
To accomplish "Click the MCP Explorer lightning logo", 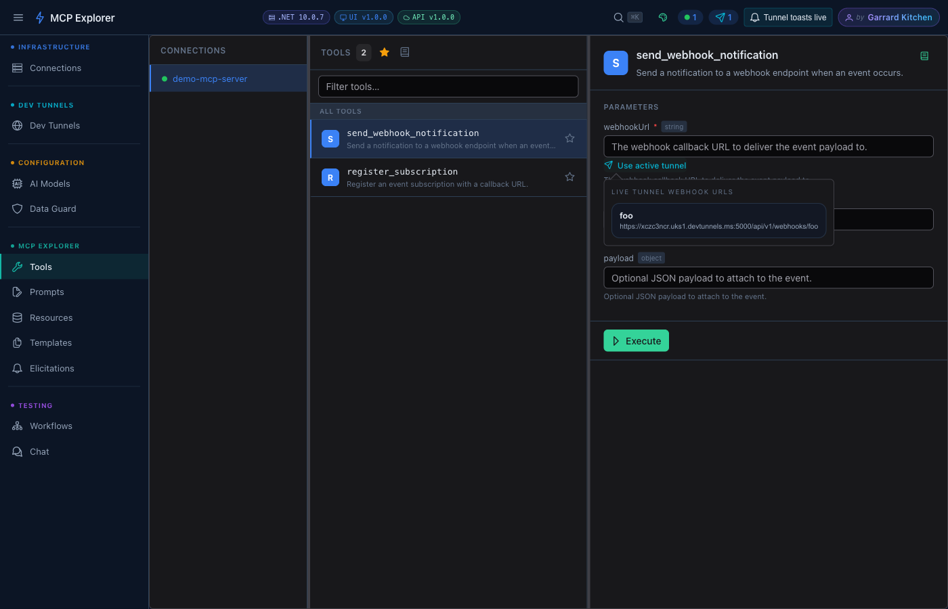I will tap(40, 18).
